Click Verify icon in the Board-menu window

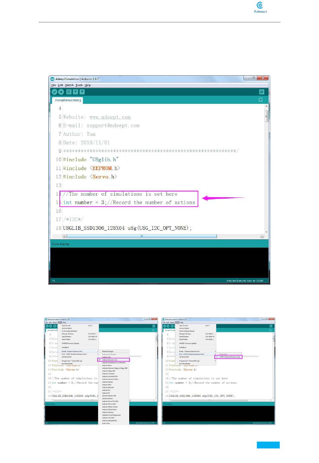pos(47,326)
